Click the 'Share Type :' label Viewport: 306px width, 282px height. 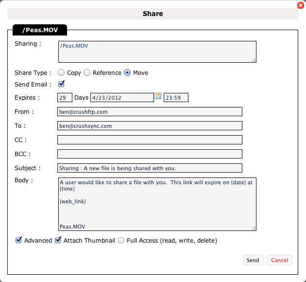click(x=33, y=73)
